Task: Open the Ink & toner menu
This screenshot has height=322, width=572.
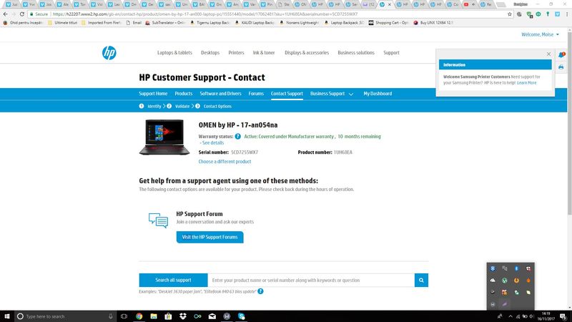Action: (264, 52)
